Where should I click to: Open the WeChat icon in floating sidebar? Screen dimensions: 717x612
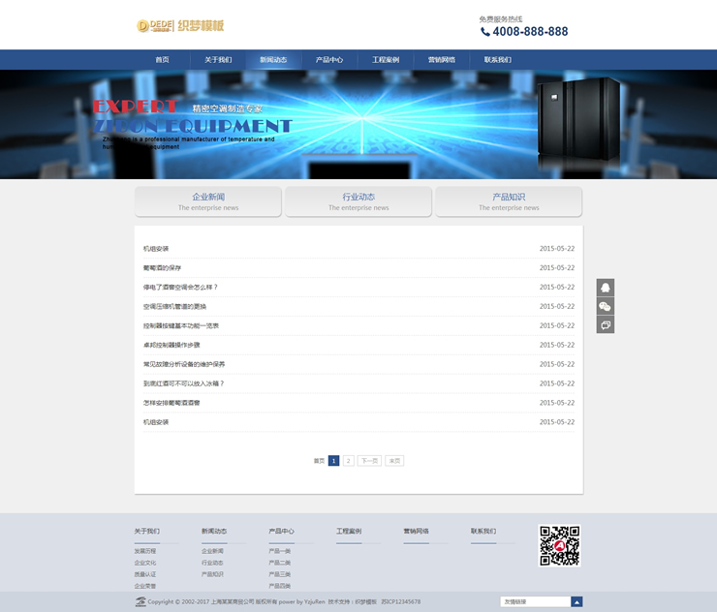605,306
